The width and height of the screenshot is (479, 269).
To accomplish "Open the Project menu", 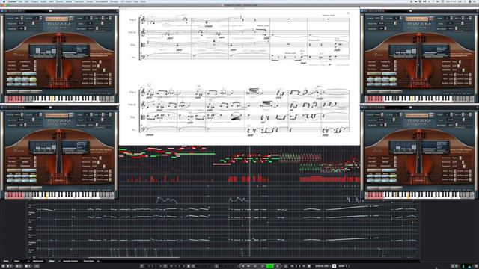I will (34, 1).
